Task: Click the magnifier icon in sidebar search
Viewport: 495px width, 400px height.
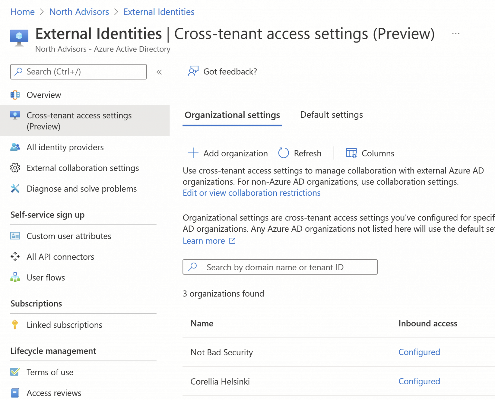Action: click(19, 71)
